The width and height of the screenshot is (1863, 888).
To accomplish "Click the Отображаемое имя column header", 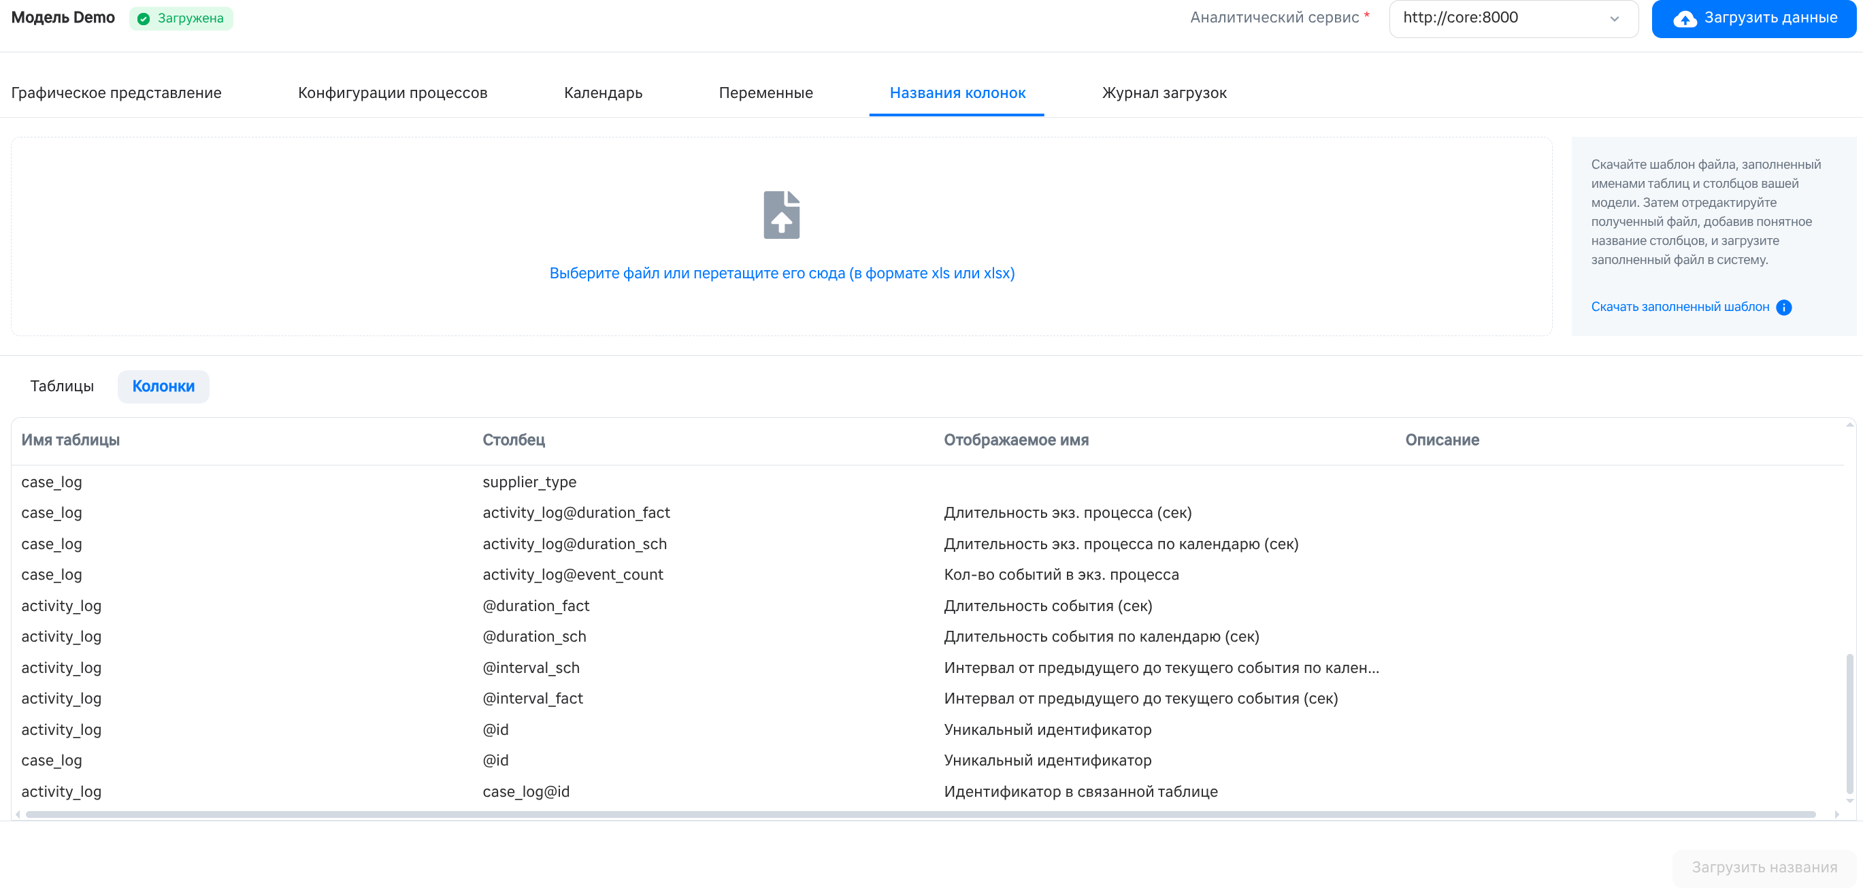I will 1016,440.
